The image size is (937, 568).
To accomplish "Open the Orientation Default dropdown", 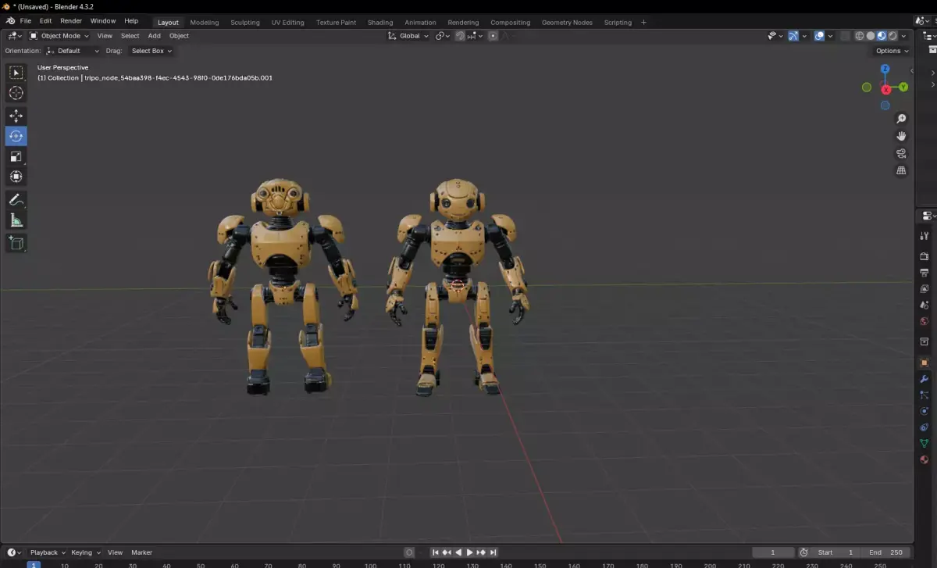I will click(73, 51).
